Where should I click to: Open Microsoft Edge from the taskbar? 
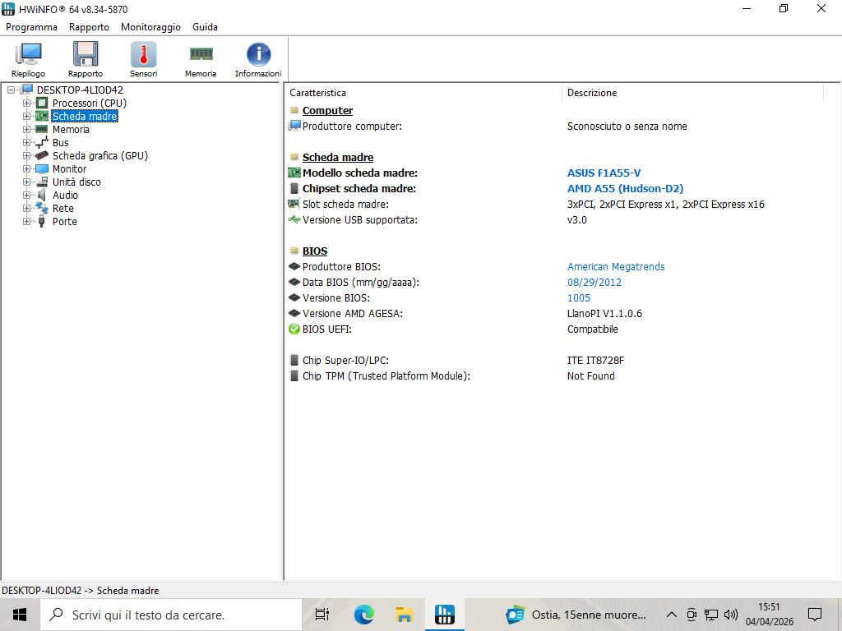[x=364, y=615]
